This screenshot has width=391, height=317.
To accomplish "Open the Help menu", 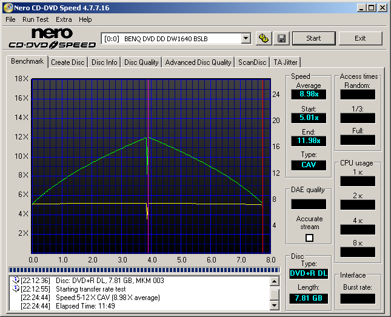I will (85, 19).
